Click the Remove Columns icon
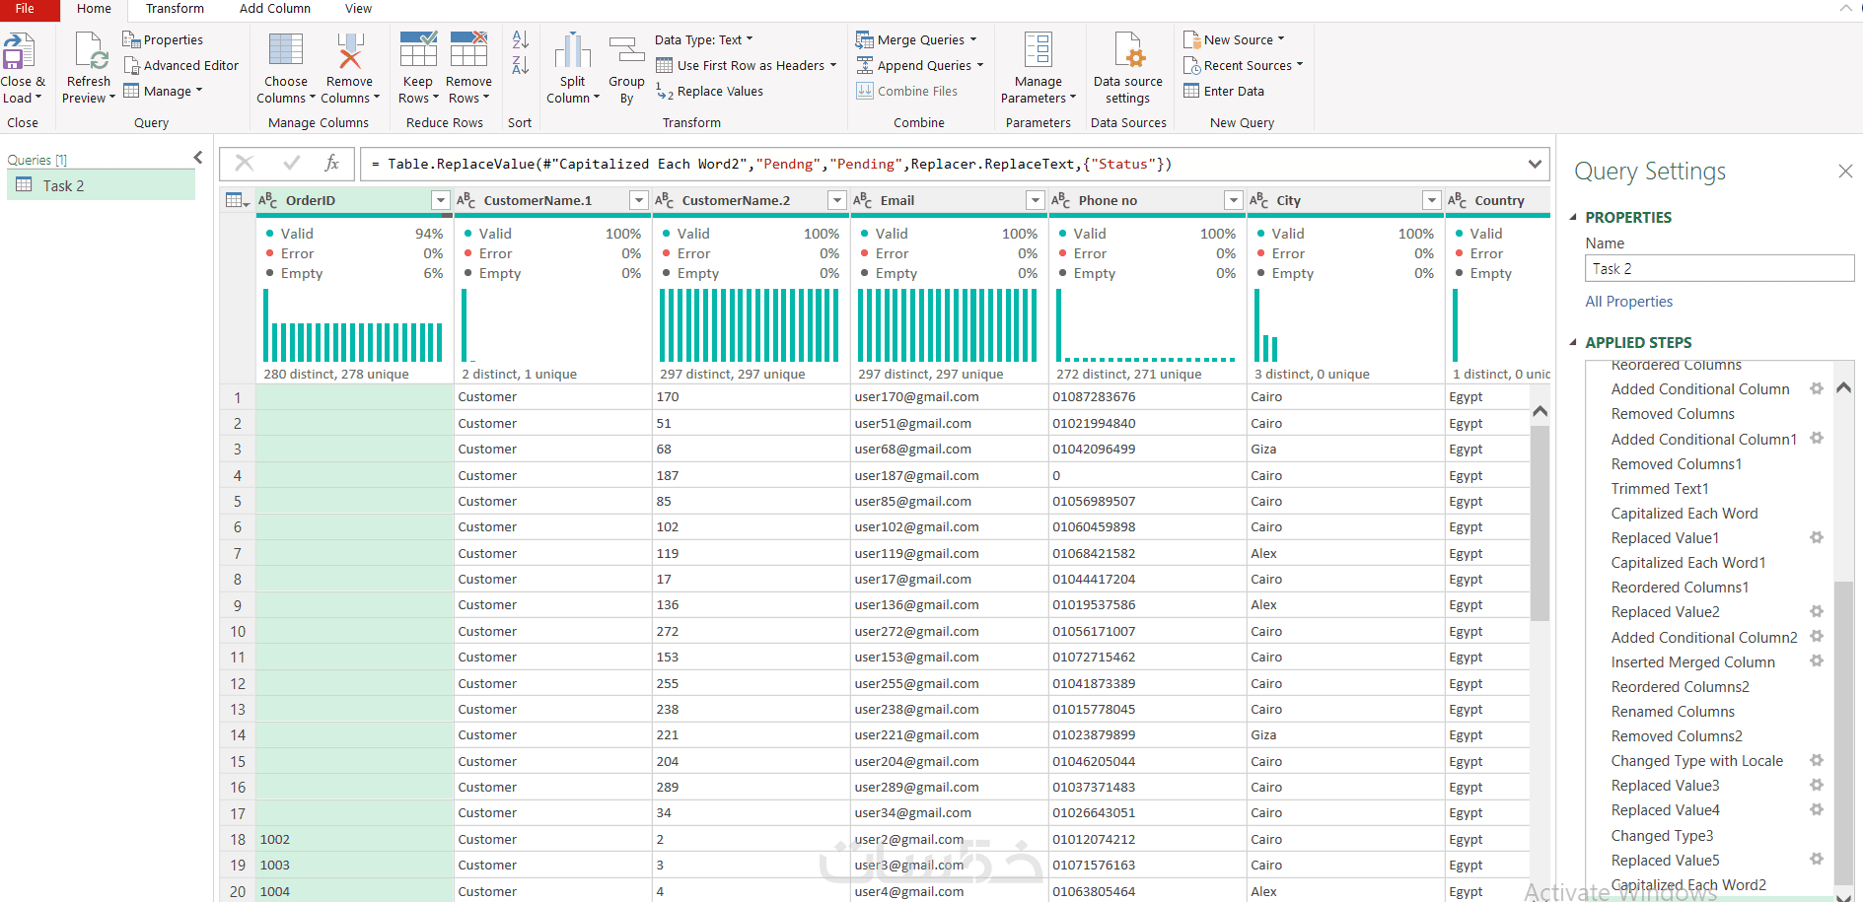 [x=349, y=51]
